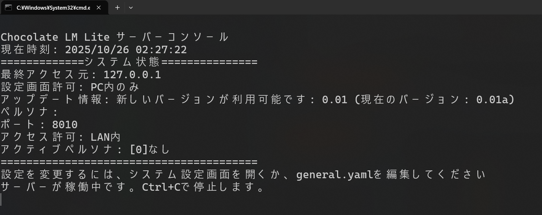This screenshot has height=215, width=542.
Task: Click the port number 8010
Action: (65, 125)
